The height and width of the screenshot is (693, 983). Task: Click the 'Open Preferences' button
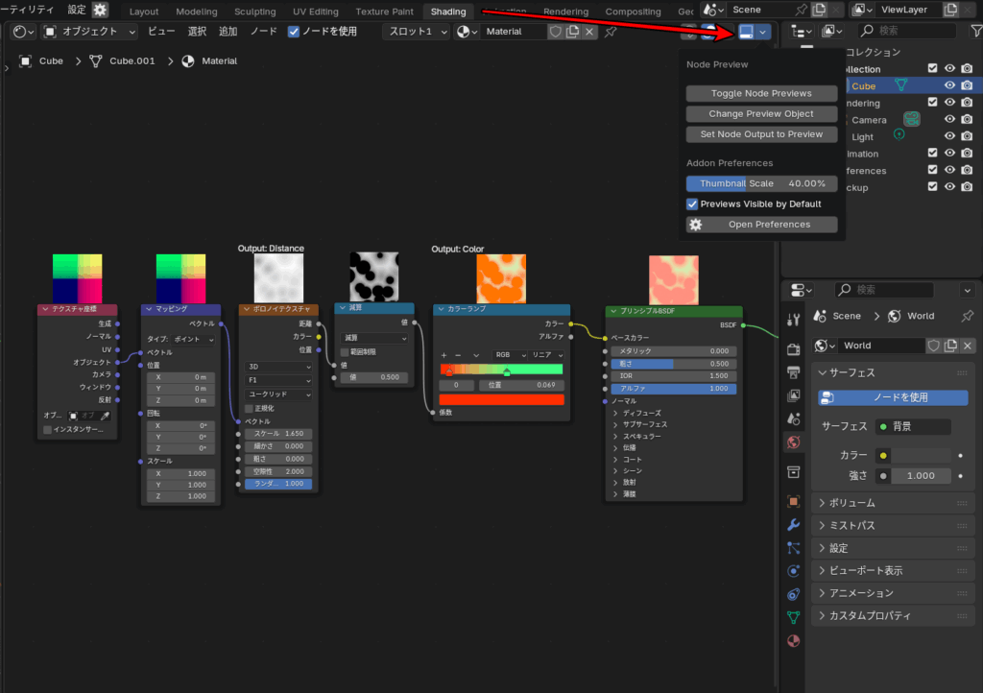(761, 225)
